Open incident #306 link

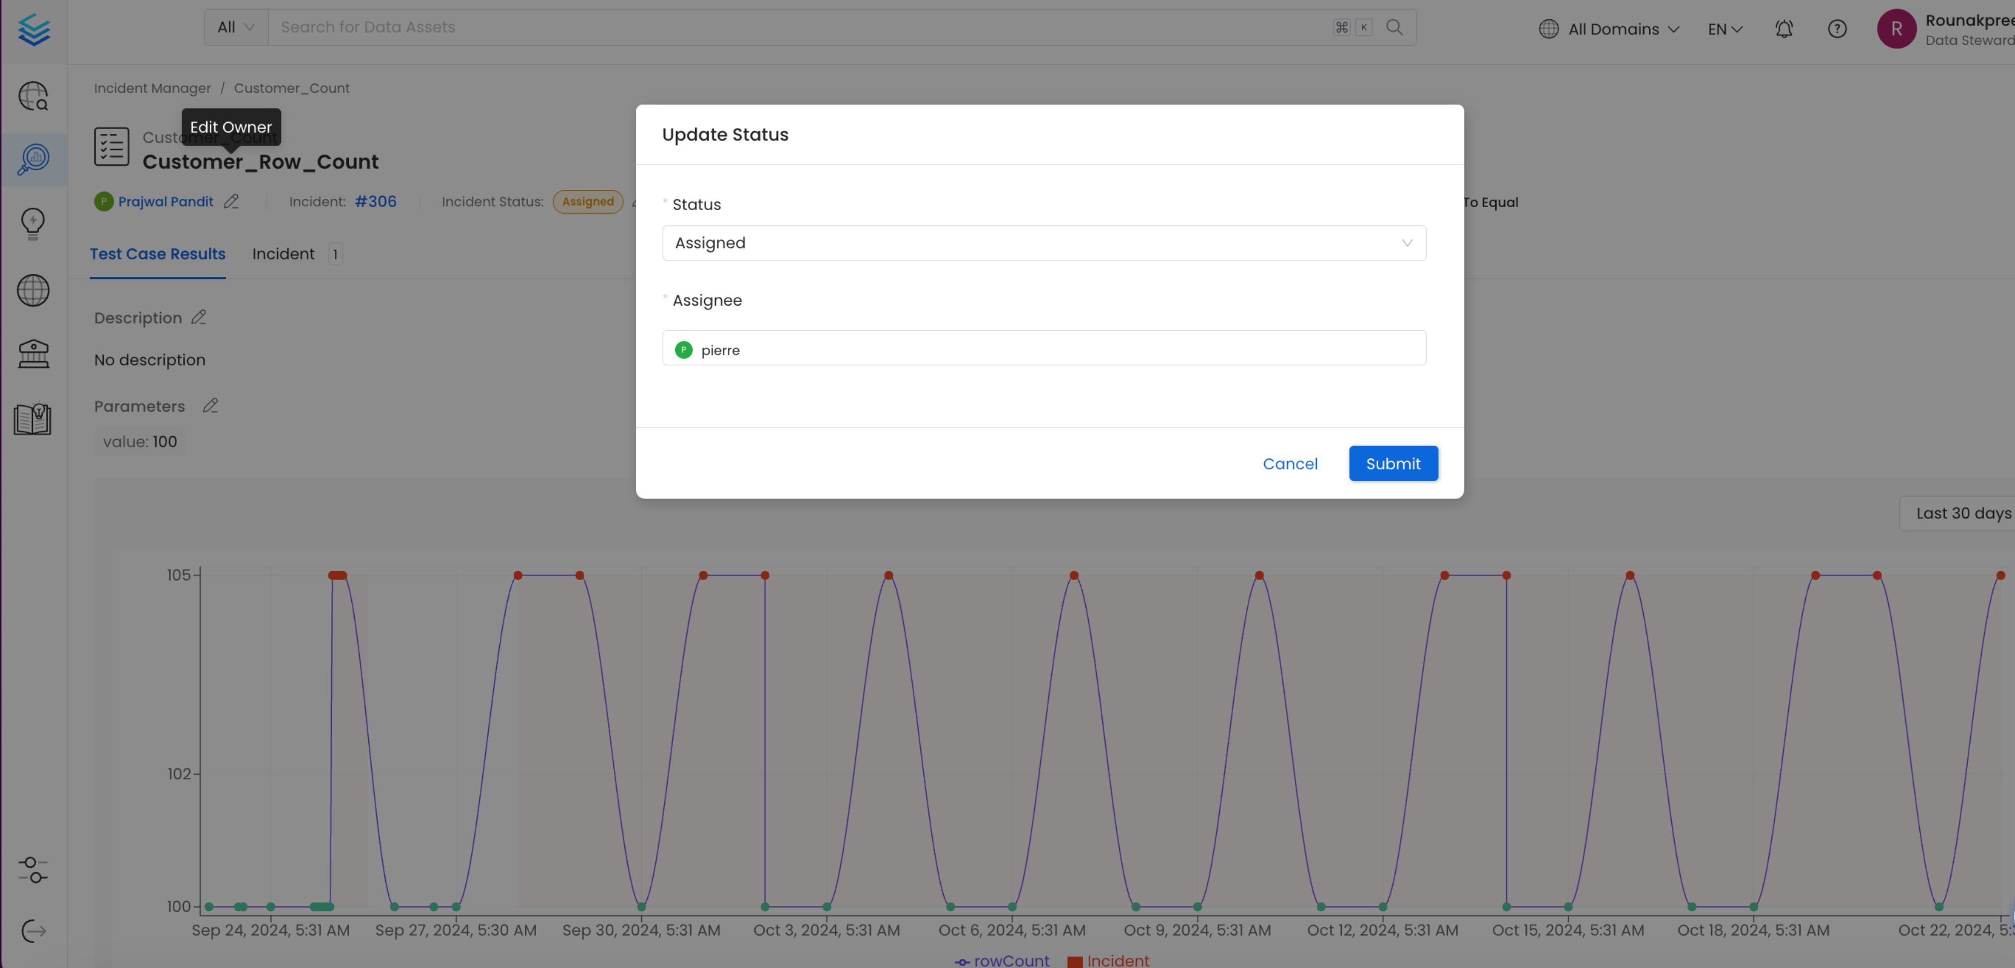coord(376,202)
